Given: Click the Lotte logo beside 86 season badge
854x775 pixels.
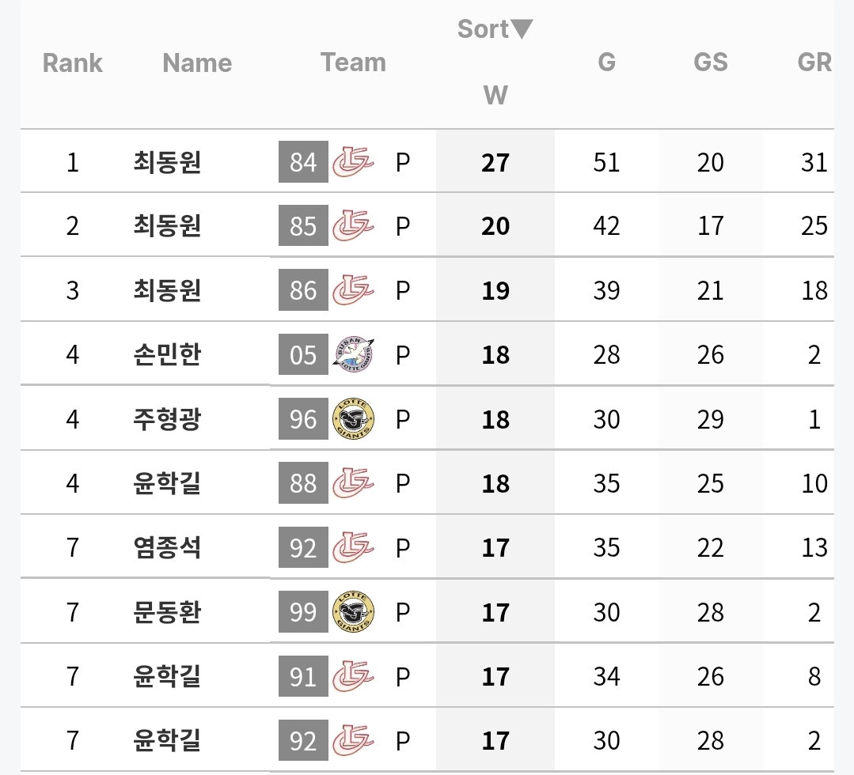Looking at the screenshot, I should point(353,289).
